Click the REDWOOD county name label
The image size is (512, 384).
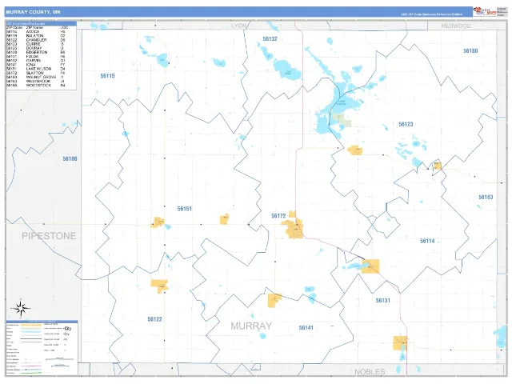click(456, 26)
